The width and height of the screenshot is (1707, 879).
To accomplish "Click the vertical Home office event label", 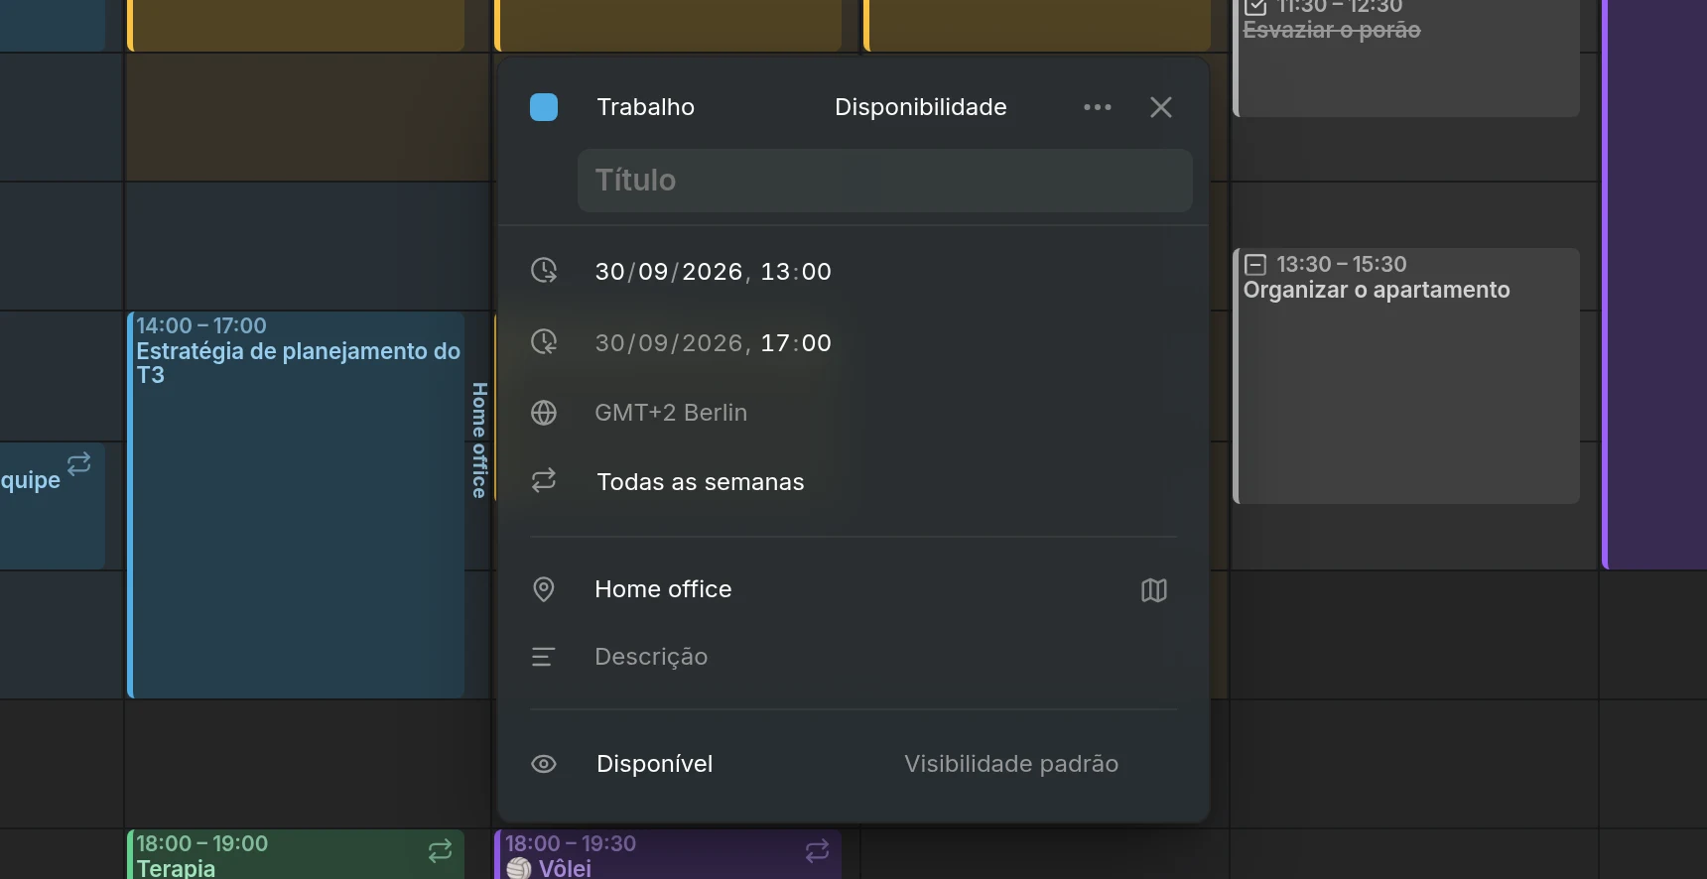I will point(479,440).
